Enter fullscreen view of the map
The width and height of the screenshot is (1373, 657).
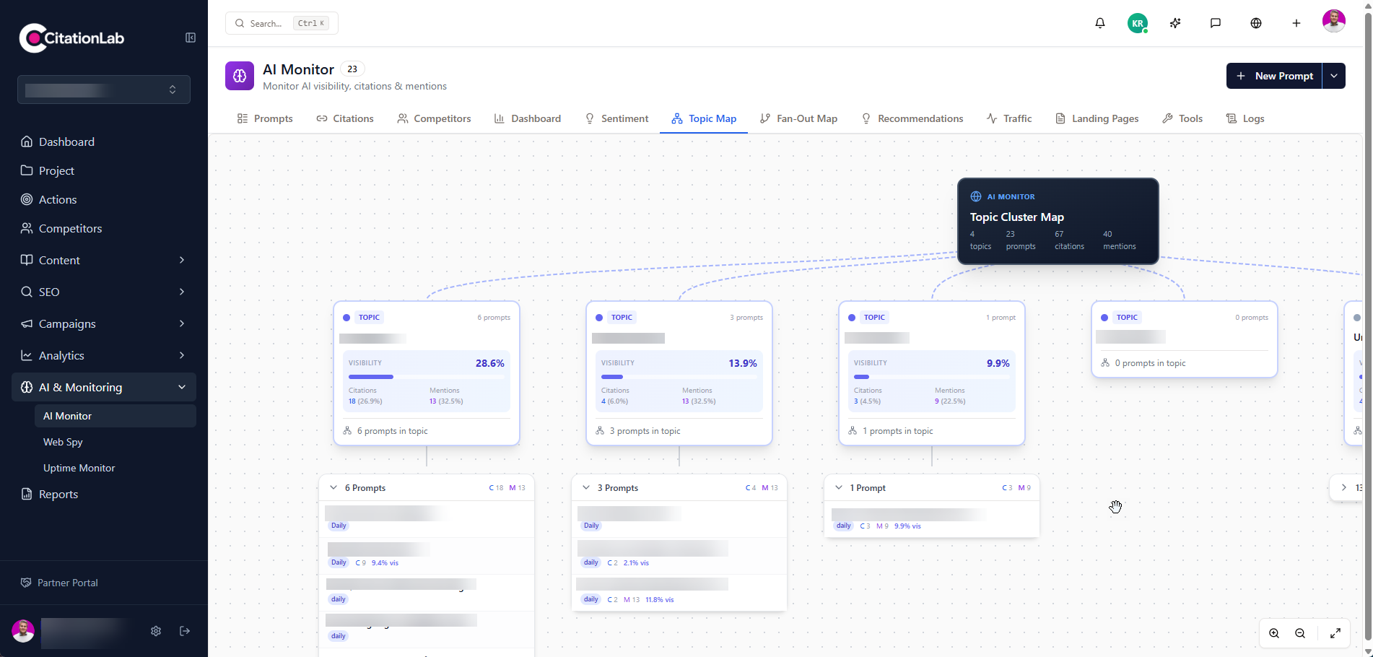click(x=1335, y=633)
